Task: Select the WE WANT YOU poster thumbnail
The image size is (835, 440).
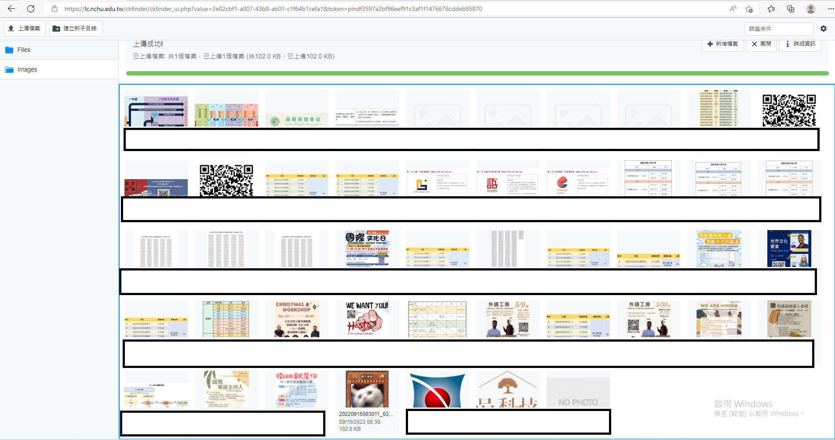Action: (367, 319)
